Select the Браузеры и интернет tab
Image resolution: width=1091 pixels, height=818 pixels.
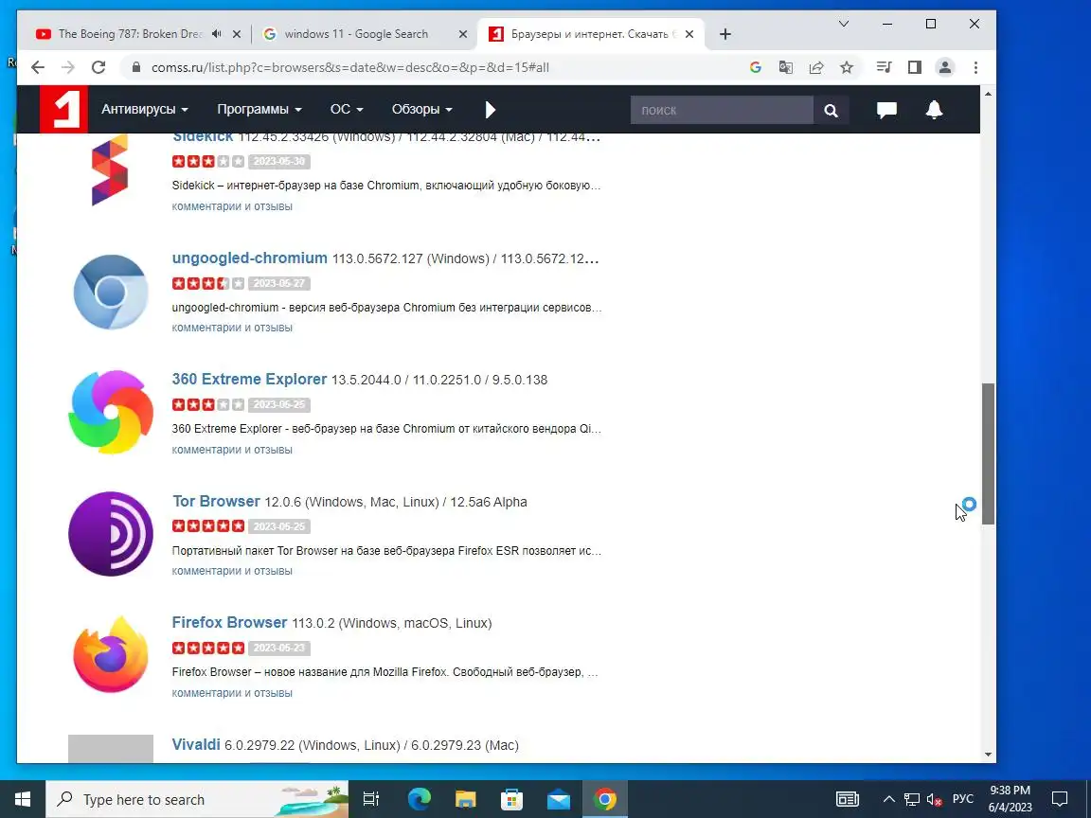click(591, 33)
